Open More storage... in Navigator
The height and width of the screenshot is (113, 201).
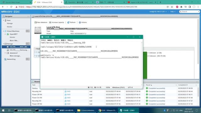[x=15, y=56]
